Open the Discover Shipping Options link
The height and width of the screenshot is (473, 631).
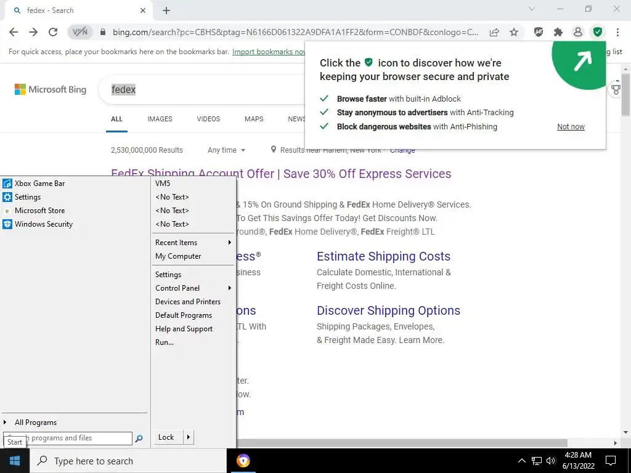click(x=388, y=310)
